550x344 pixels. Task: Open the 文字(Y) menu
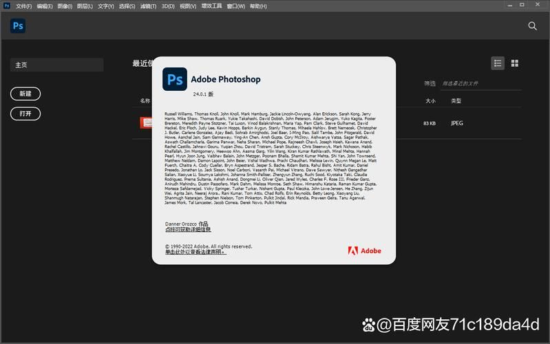(105, 6)
